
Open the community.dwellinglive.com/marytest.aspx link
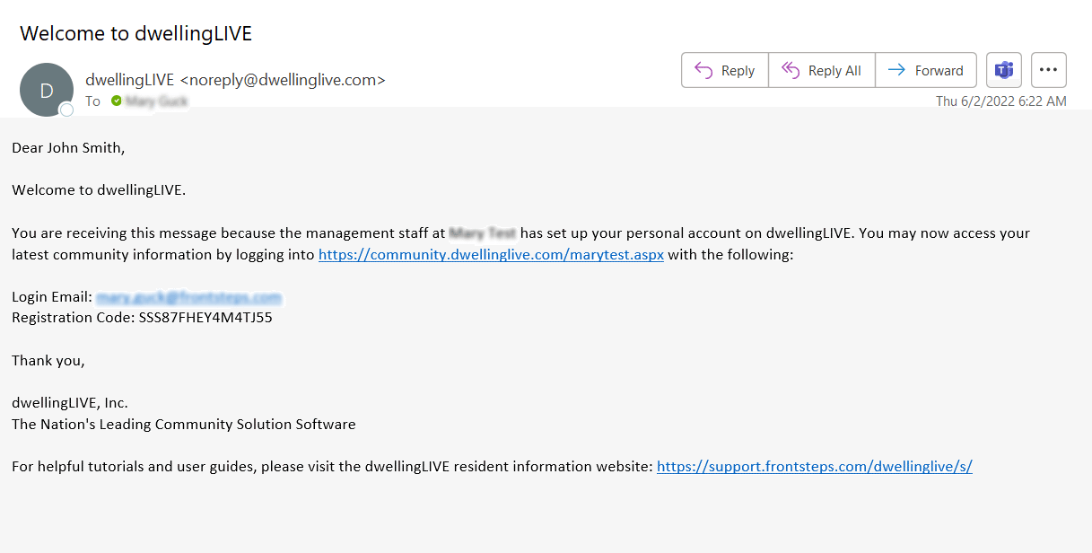click(491, 254)
